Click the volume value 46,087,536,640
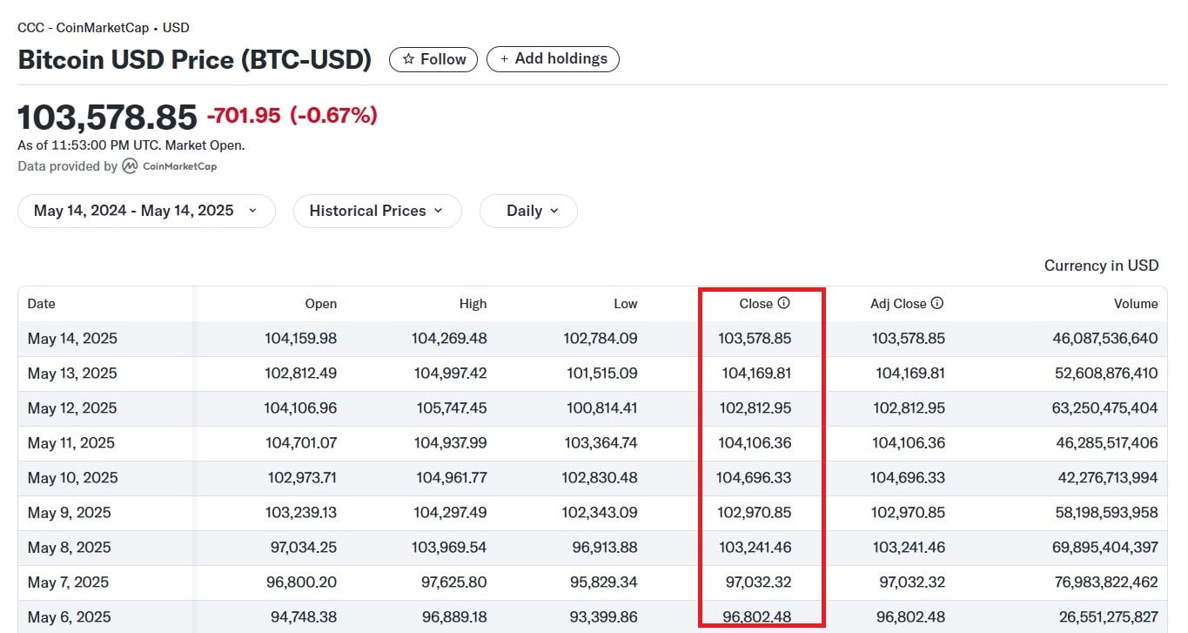The height and width of the screenshot is (633, 1188). [x=1105, y=339]
